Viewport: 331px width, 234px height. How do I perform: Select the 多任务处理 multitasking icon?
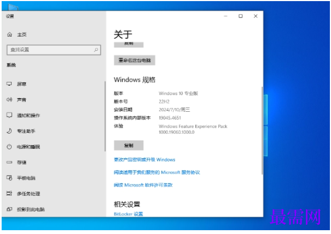pyautogui.click(x=9, y=194)
